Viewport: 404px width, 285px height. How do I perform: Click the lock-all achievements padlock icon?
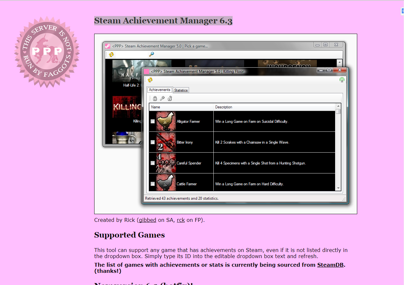click(x=155, y=98)
